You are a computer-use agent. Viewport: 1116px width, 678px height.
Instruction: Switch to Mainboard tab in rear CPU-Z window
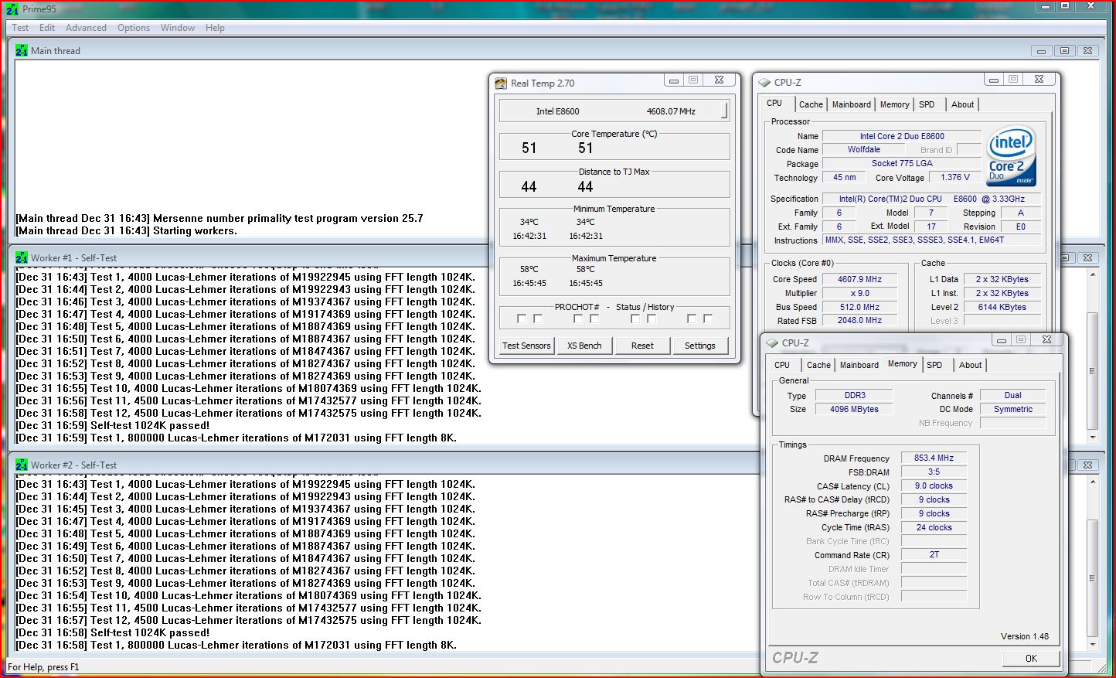point(851,104)
